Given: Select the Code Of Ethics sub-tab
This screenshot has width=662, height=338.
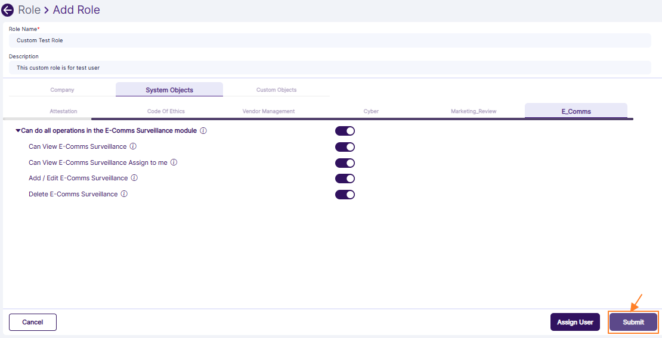Looking at the screenshot, I should coord(165,111).
